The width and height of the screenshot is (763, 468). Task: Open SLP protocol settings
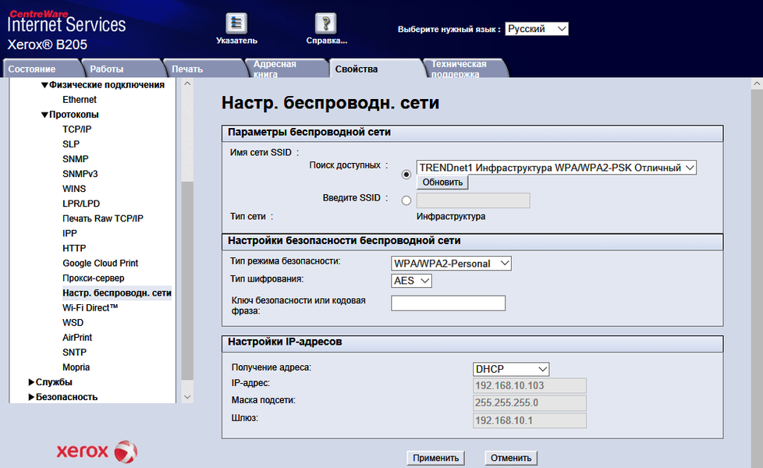click(x=71, y=144)
